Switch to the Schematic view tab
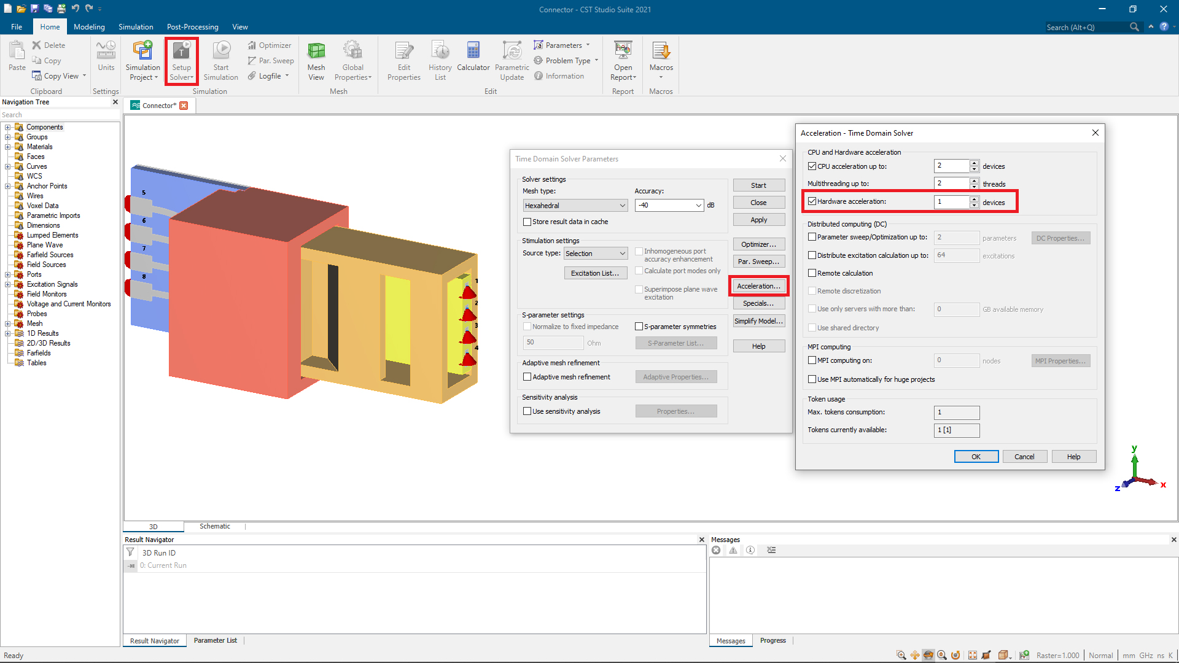The height and width of the screenshot is (663, 1179). pyautogui.click(x=214, y=526)
